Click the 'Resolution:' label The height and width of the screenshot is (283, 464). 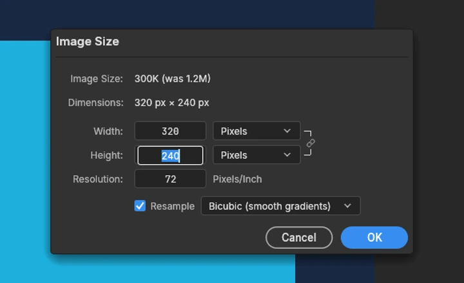[98, 179]
